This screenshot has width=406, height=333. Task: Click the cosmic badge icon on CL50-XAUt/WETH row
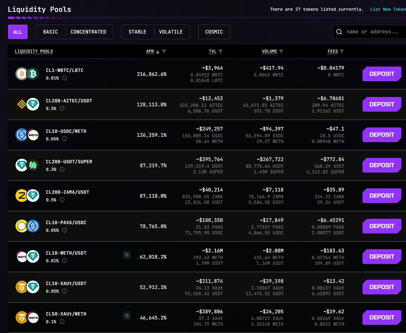(127, 316)
